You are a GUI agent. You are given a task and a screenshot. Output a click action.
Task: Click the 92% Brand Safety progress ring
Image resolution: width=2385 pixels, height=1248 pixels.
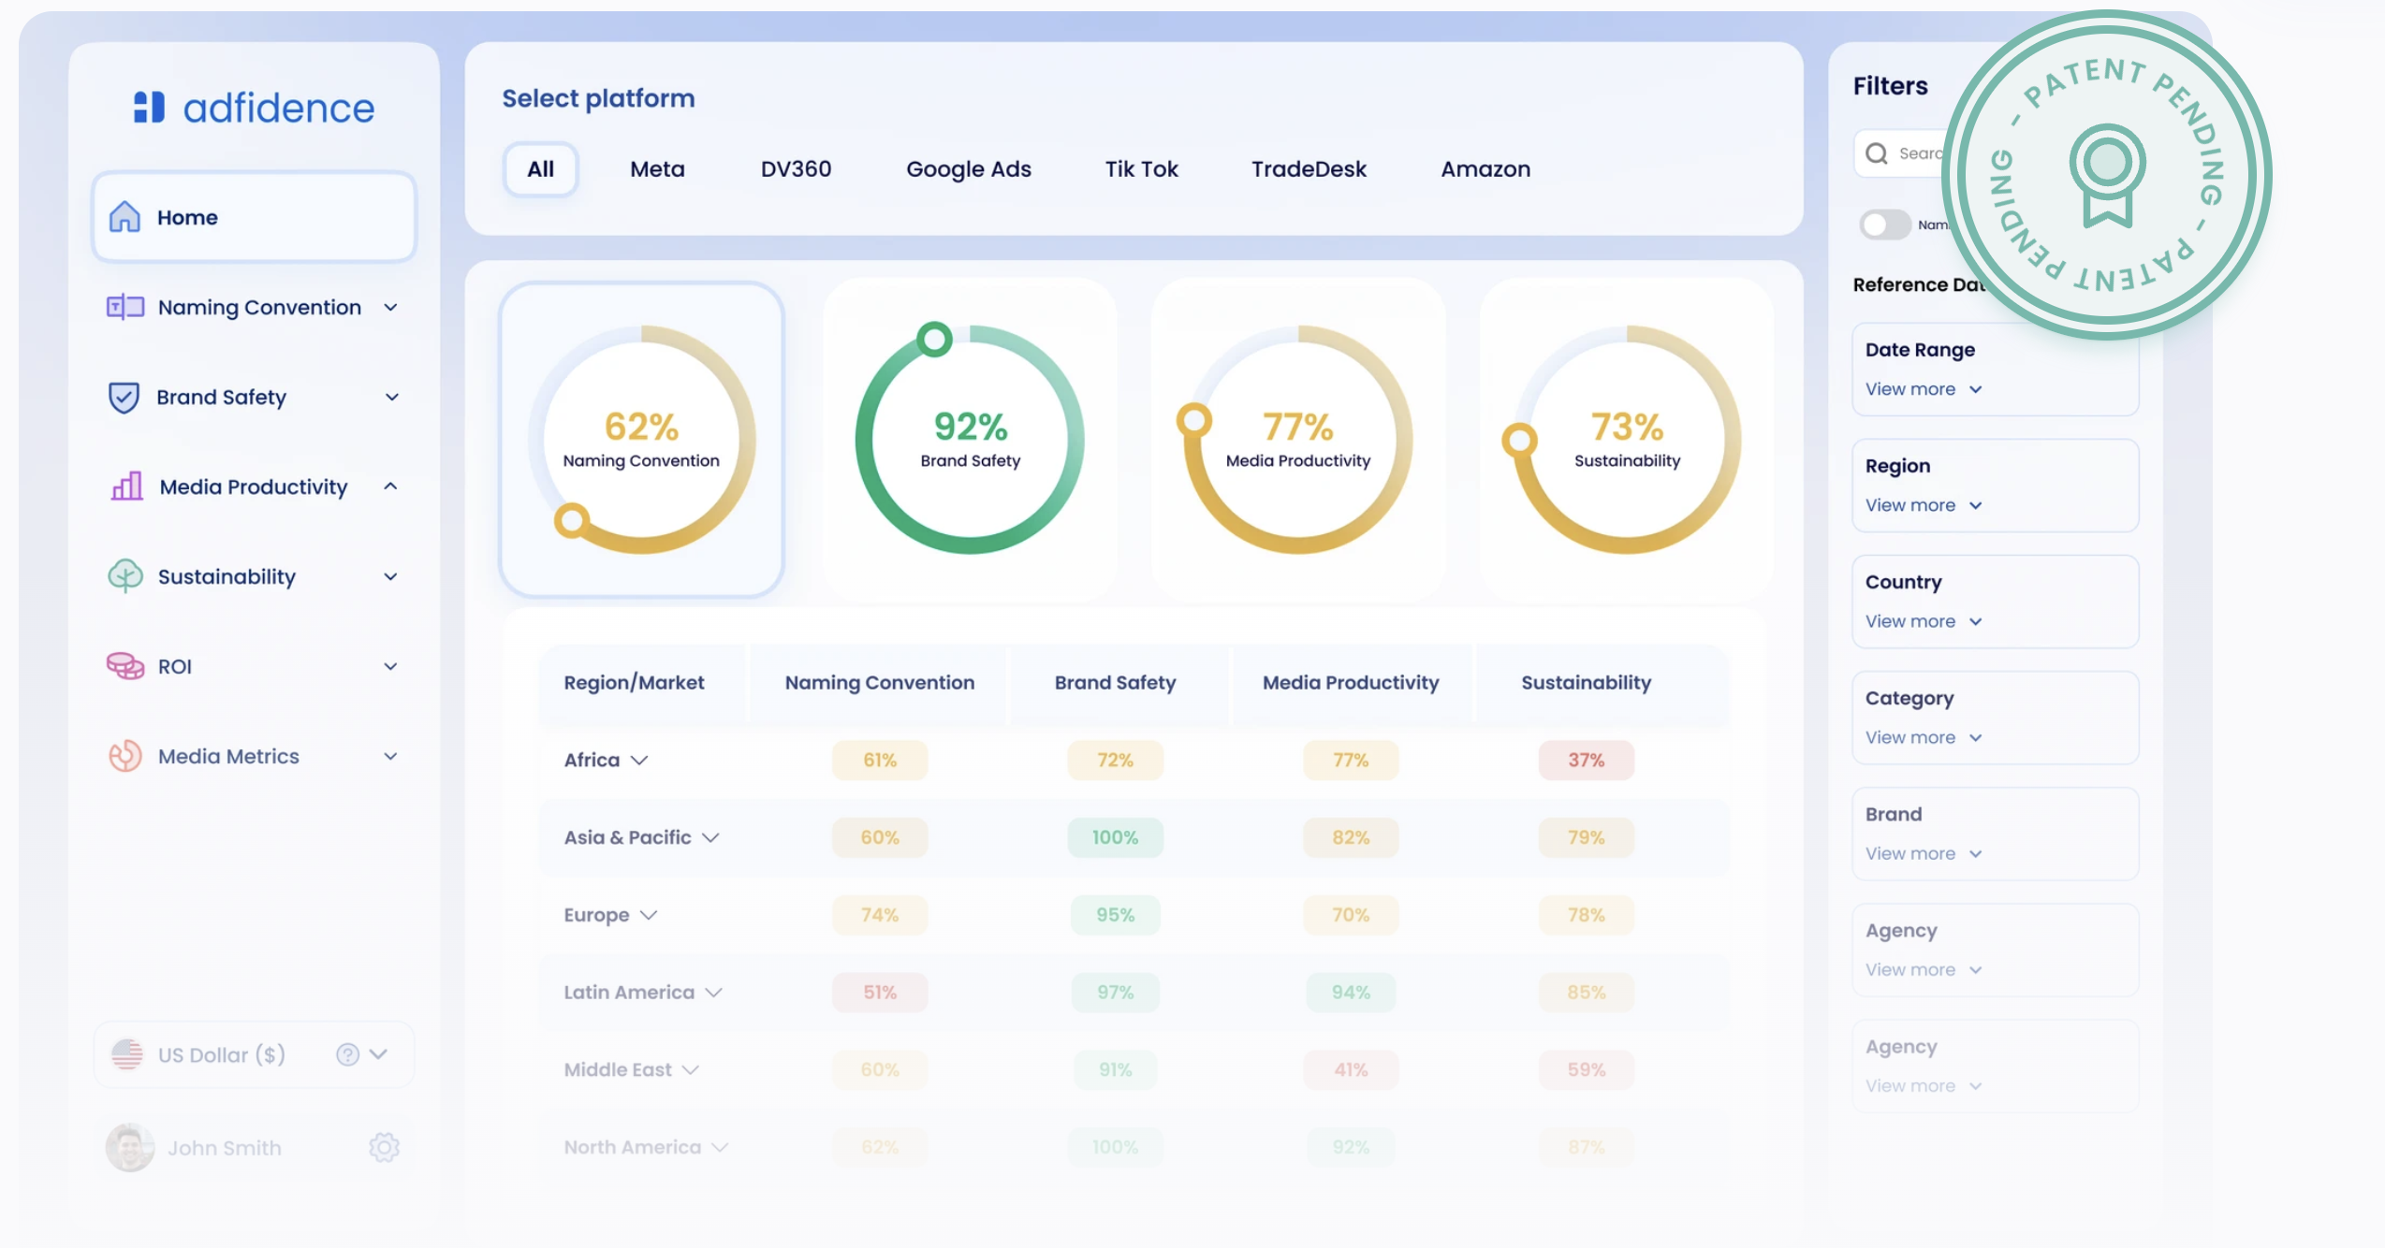point(970,438)
